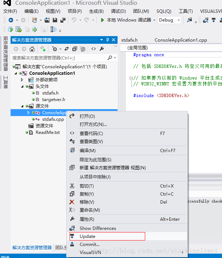Click the Properties wrench icon in Solution Explorer toolbar
The height and width of the screenshot is (258, 222).
pyautogui.click(x=102, y=49)
